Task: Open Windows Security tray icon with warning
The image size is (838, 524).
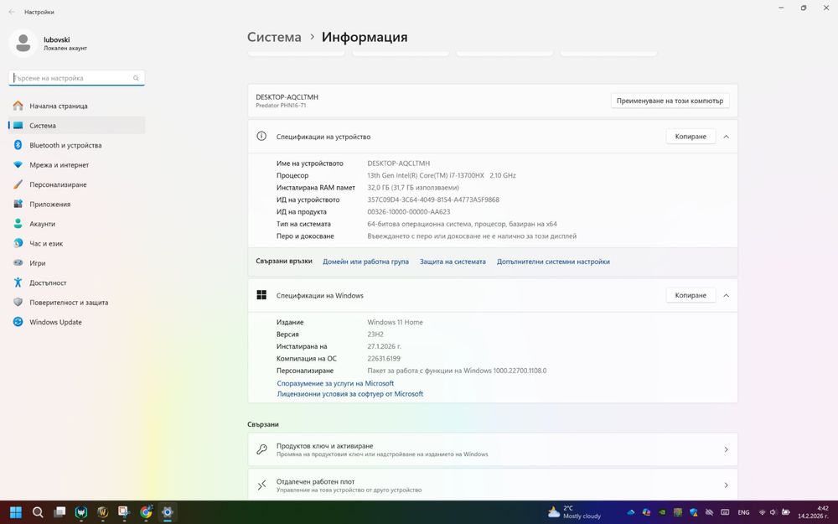Action: click(x=694, y=512)
